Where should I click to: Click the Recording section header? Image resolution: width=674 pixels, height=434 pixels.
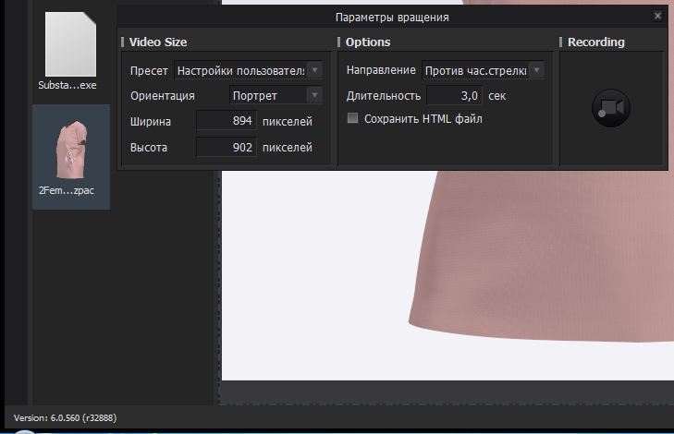(596, 42)
